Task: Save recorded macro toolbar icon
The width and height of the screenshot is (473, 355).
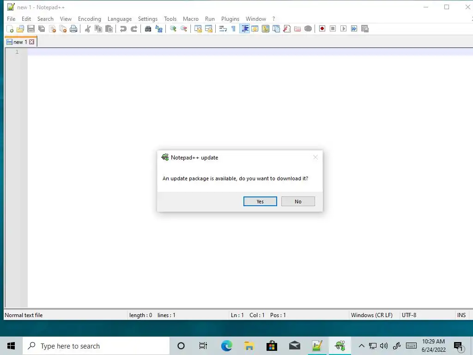Action: pyautogui.click(x=365, y=29)
